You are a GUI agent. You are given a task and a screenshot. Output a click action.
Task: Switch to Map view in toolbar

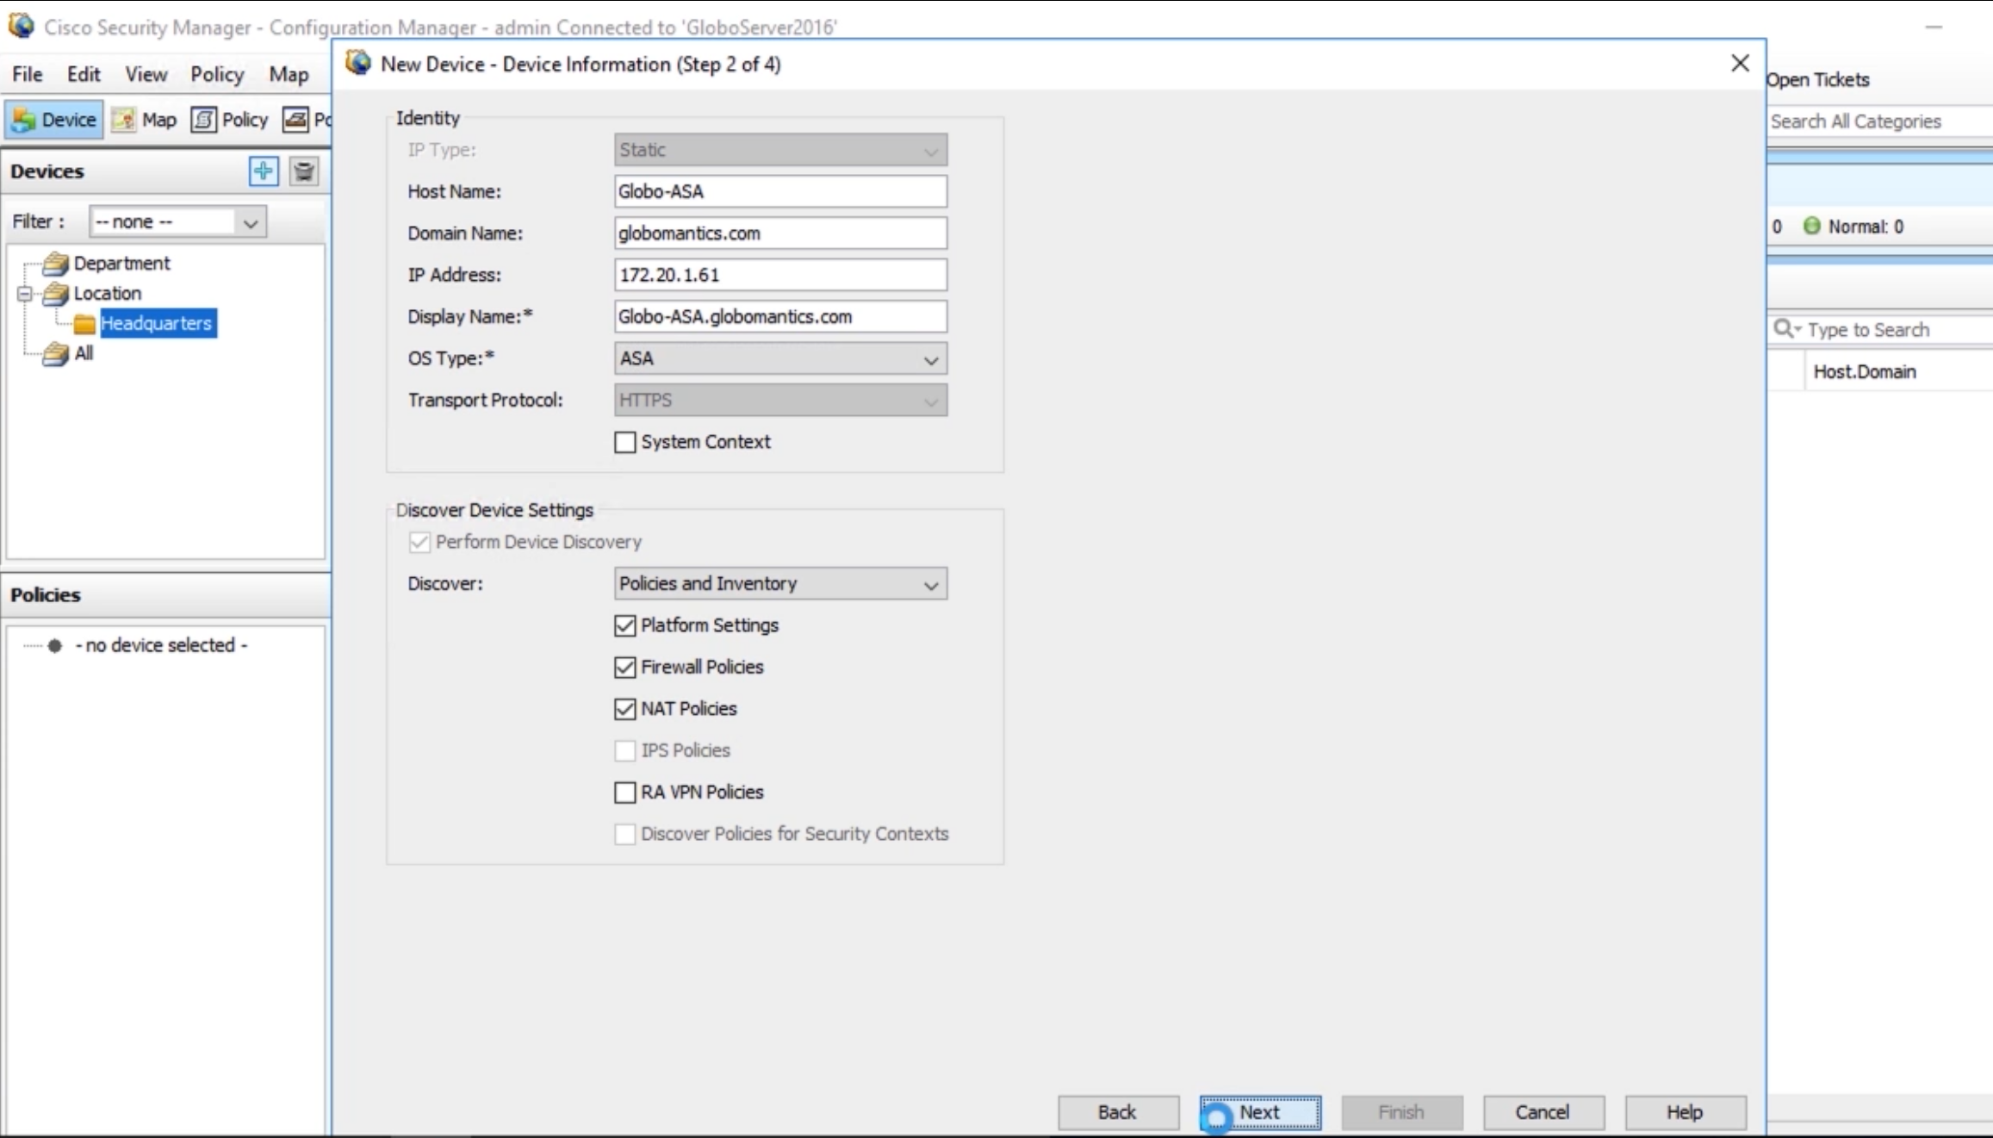click(145, 120)
